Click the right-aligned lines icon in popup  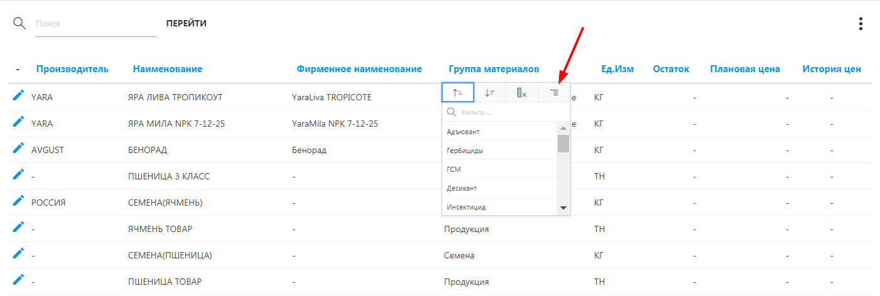[554, 92]
